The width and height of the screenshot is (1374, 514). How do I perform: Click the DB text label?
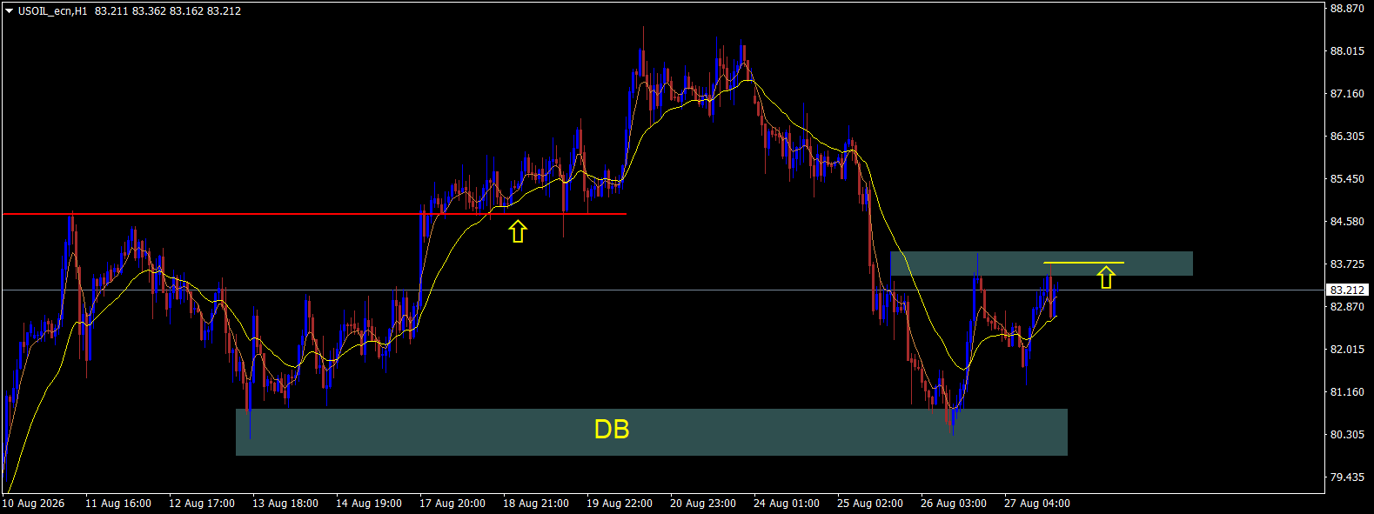pos(612,430)
